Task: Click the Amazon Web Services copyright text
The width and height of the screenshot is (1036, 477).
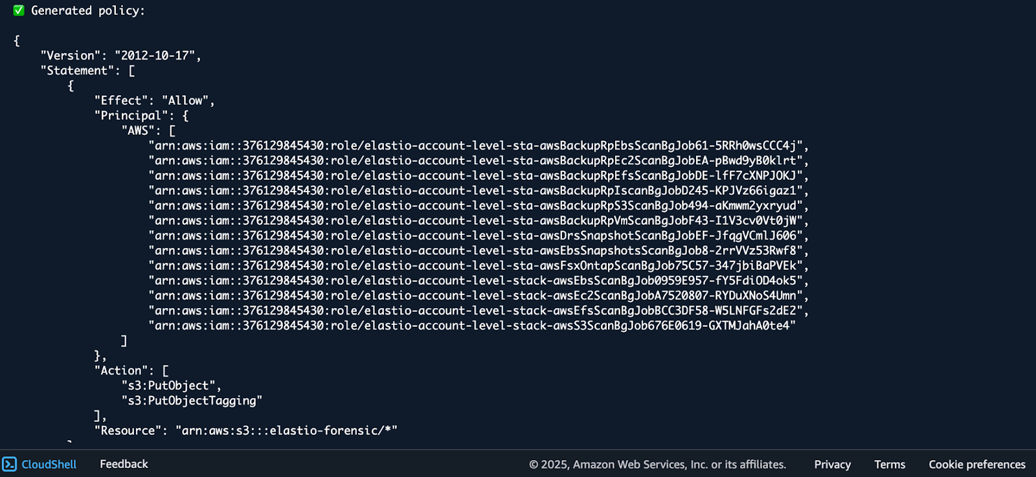Action: pos(657,464)
